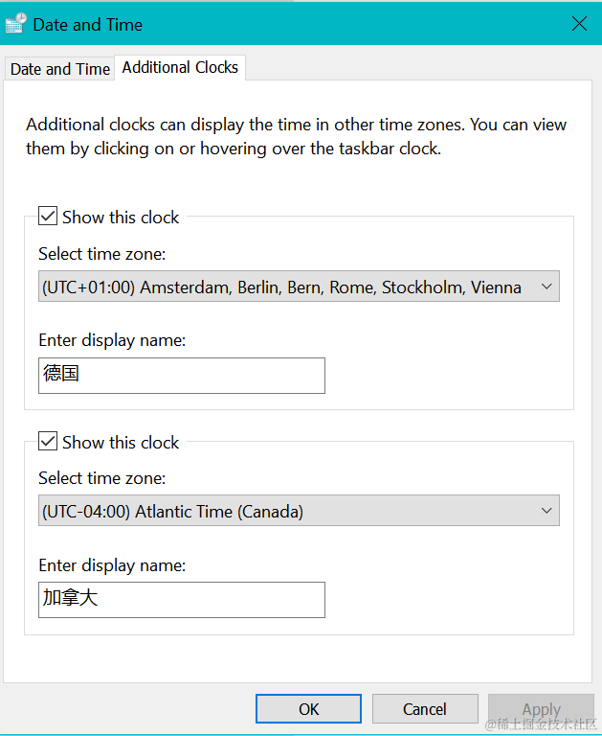Click the chevron arrow on the UTC+01:00 combo box
The width and height of the screenshot is (602, 736).
pyautogui.click(x=547, y=287)
